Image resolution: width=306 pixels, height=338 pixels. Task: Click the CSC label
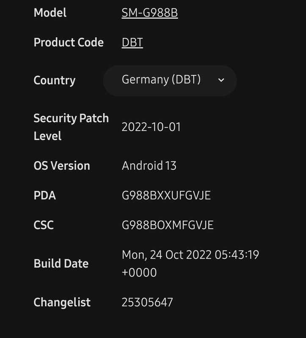(44, 225)
